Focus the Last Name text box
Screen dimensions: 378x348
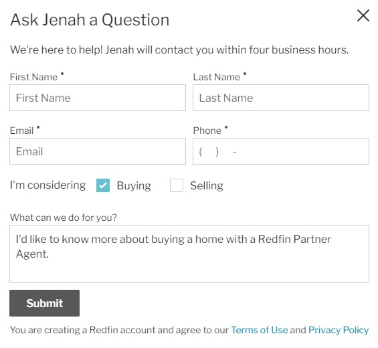[281, 98]
